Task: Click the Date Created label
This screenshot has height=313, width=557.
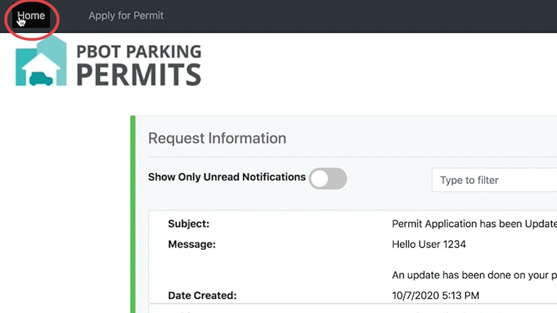Action: pyautogui.click(x=202, y=296)
